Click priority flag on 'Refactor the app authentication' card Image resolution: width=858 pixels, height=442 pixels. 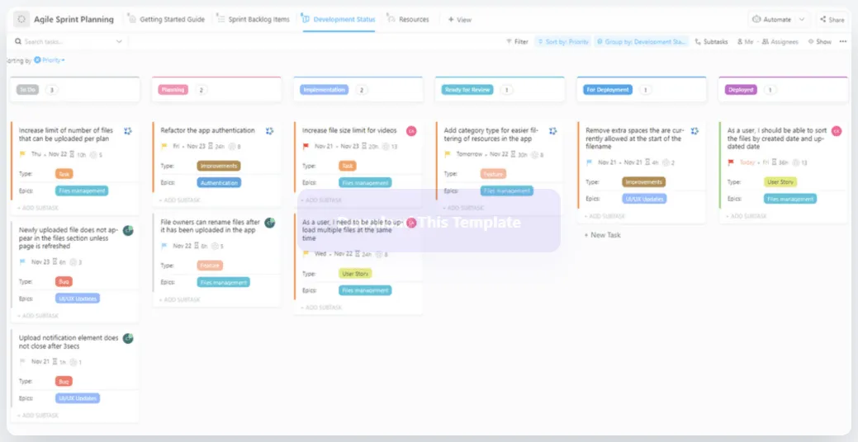click(x=164, y=147)
